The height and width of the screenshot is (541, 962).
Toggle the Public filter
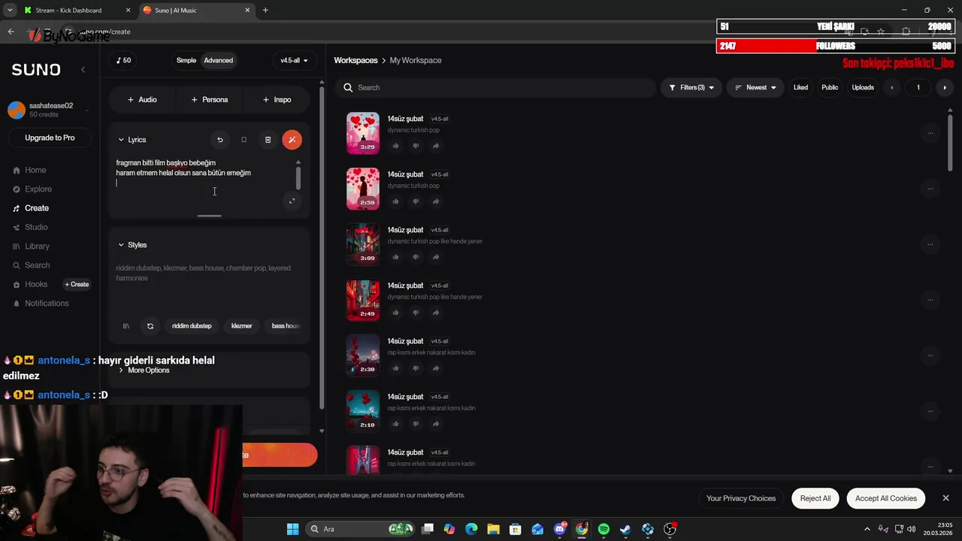(x=830, y=88)
